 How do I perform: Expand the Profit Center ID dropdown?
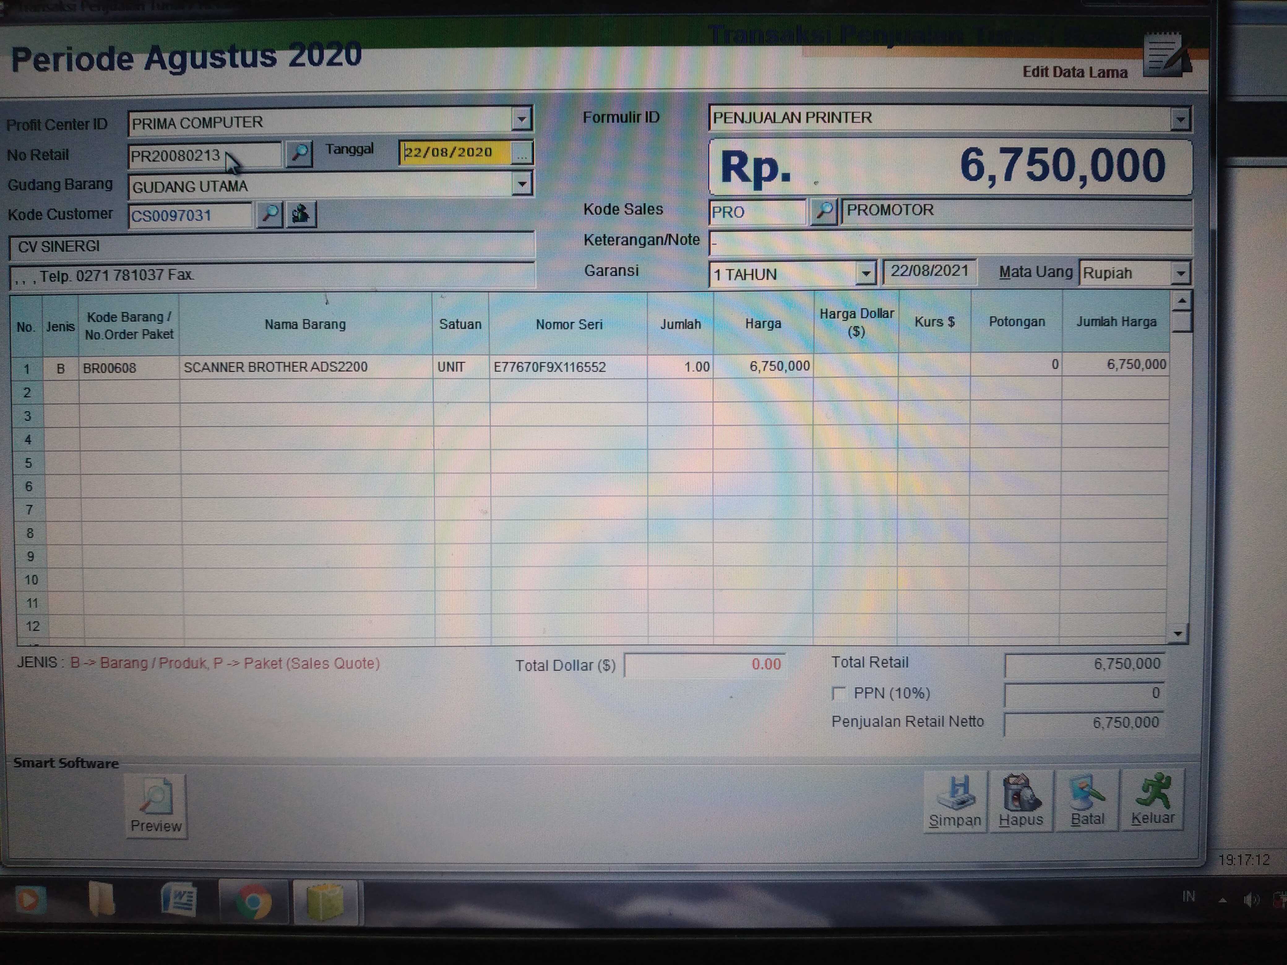[x=521, y=120]
